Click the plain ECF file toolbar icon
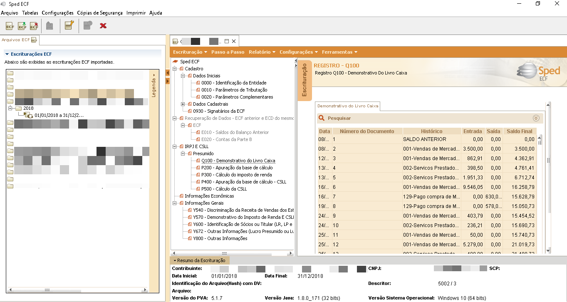 coord(10,26)
